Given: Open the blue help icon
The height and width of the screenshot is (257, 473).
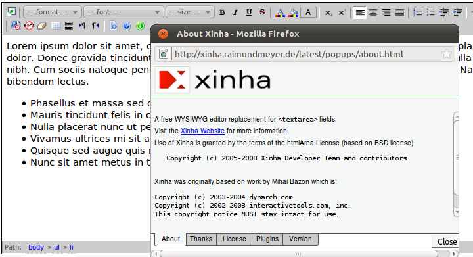Looking at the screenshot, I should pyautogui.click(x=127, y=26).
